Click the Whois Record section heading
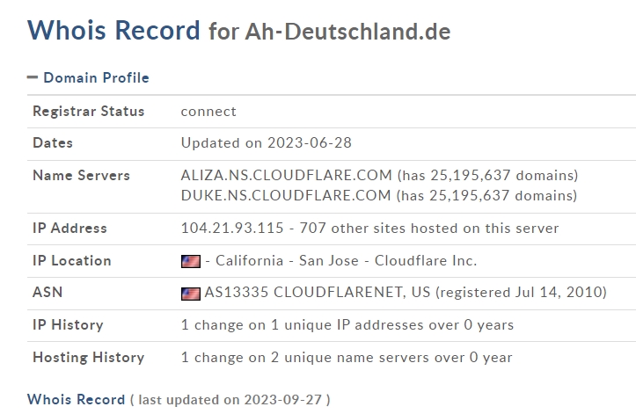The height and width of the screenshot is (414, 636). tap(76, 399)
